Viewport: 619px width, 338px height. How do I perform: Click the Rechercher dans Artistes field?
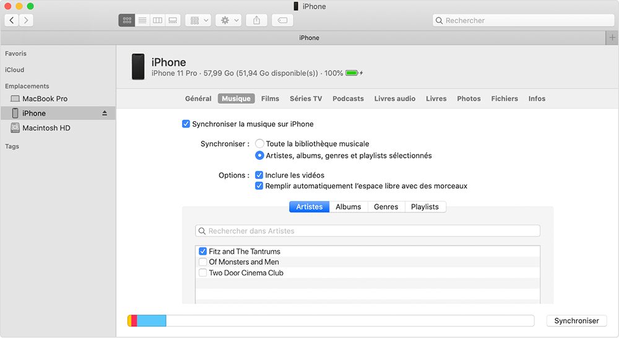[x=368, y=231]
